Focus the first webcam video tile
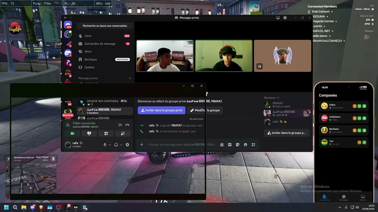 [x=165, y=56]
